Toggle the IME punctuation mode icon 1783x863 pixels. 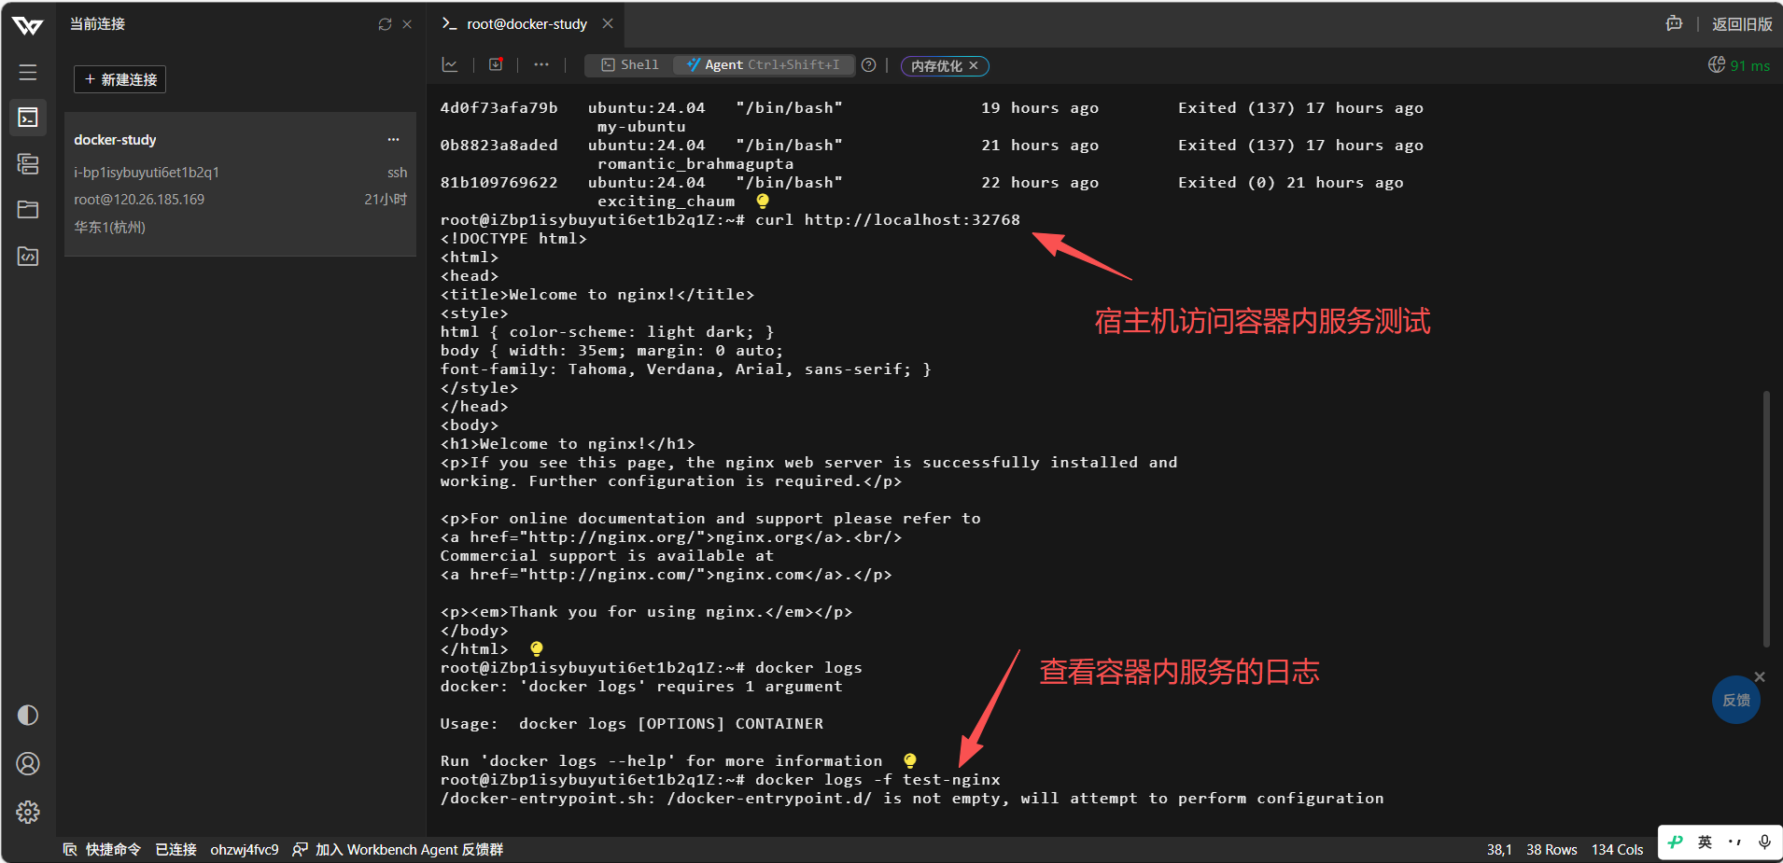(1734, 842)
